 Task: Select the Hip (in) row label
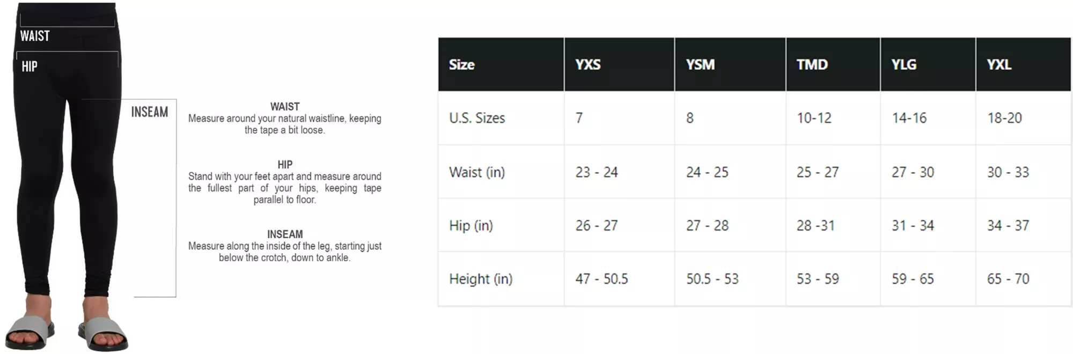471,226
